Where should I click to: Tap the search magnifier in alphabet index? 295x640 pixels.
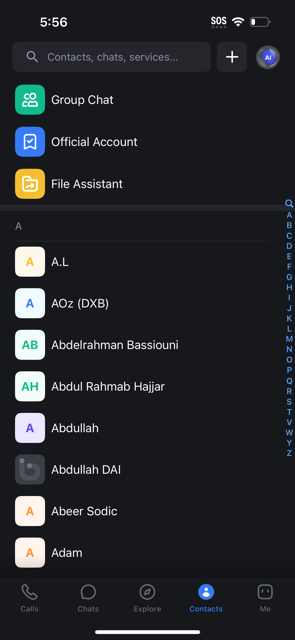tap(289, 204)
